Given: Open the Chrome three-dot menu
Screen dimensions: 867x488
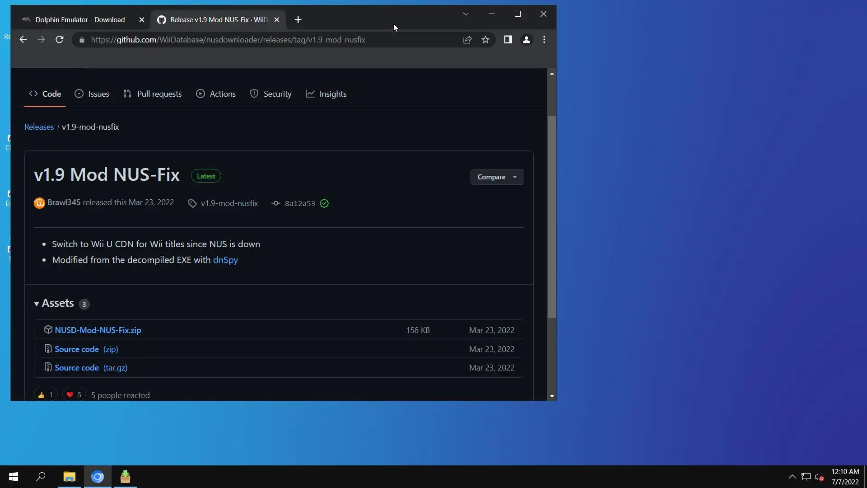Looking at the screenshot, I should click(x=544, y=40).
